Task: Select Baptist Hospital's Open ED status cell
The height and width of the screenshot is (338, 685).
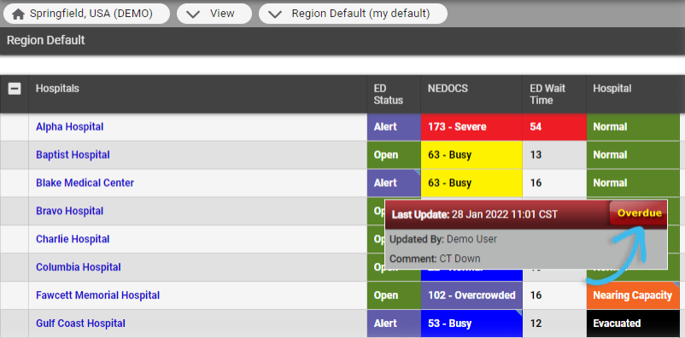Action: 394,155
